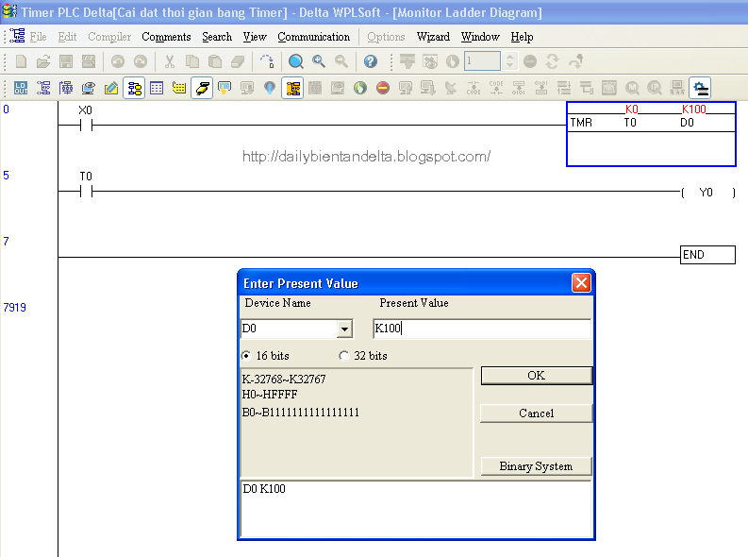Open the View menu

click(255, 37)
